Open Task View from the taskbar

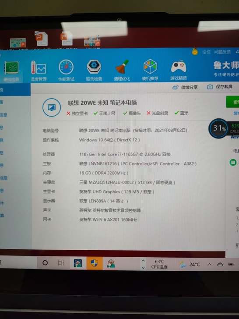61,263
